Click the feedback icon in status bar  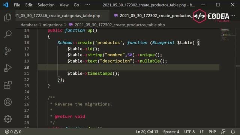tap(223, 132)
